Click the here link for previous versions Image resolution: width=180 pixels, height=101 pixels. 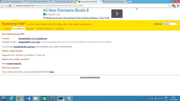[x=52, y=72]
